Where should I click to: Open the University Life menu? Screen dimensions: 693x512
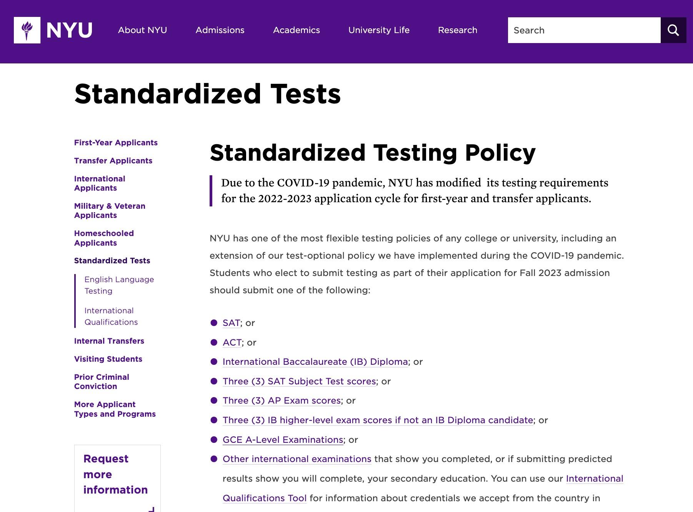pos(379,30)
